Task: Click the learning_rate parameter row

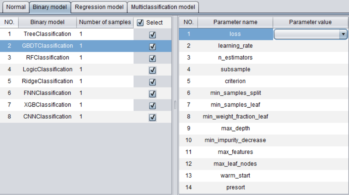Action: (235, 46)
